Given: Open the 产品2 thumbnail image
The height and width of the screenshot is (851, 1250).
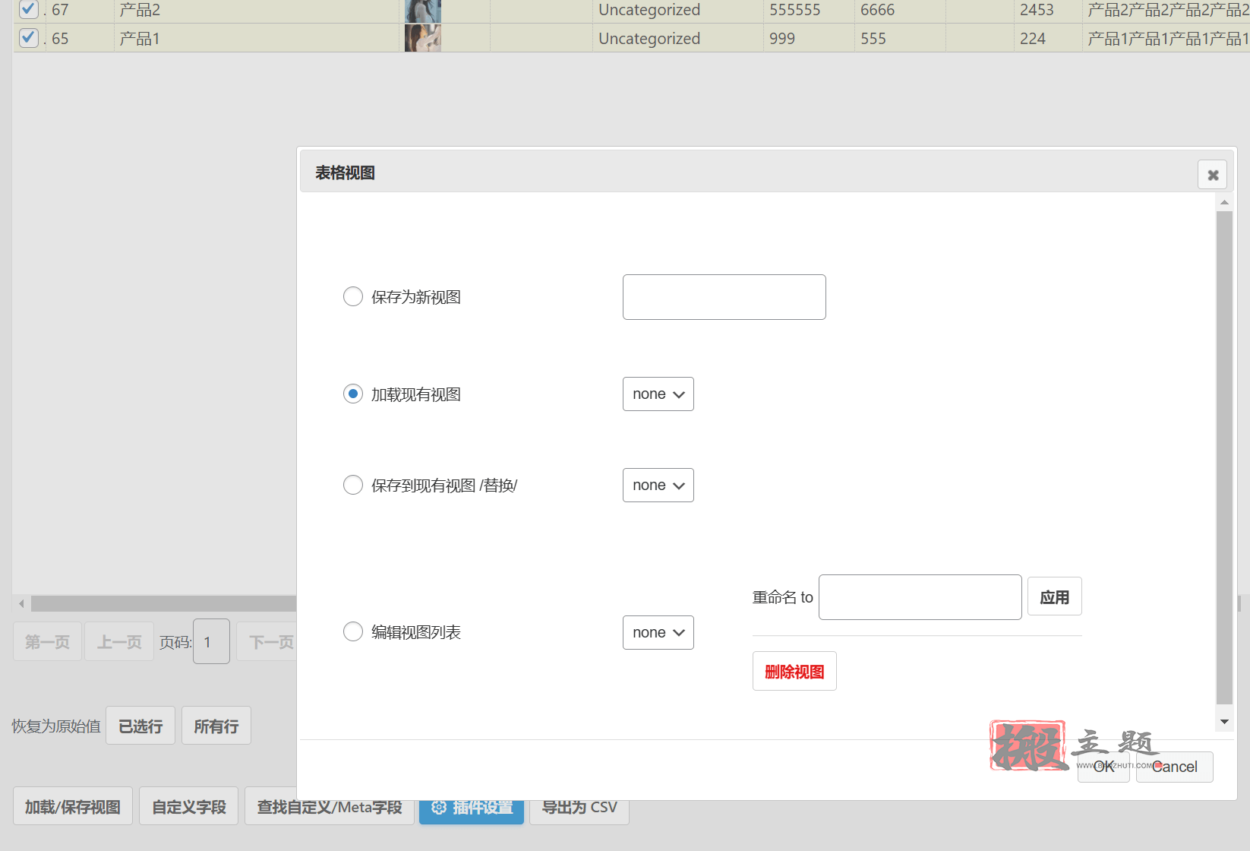Looking at the screenshot, I should pyautogui.click(x=423, y=10).
